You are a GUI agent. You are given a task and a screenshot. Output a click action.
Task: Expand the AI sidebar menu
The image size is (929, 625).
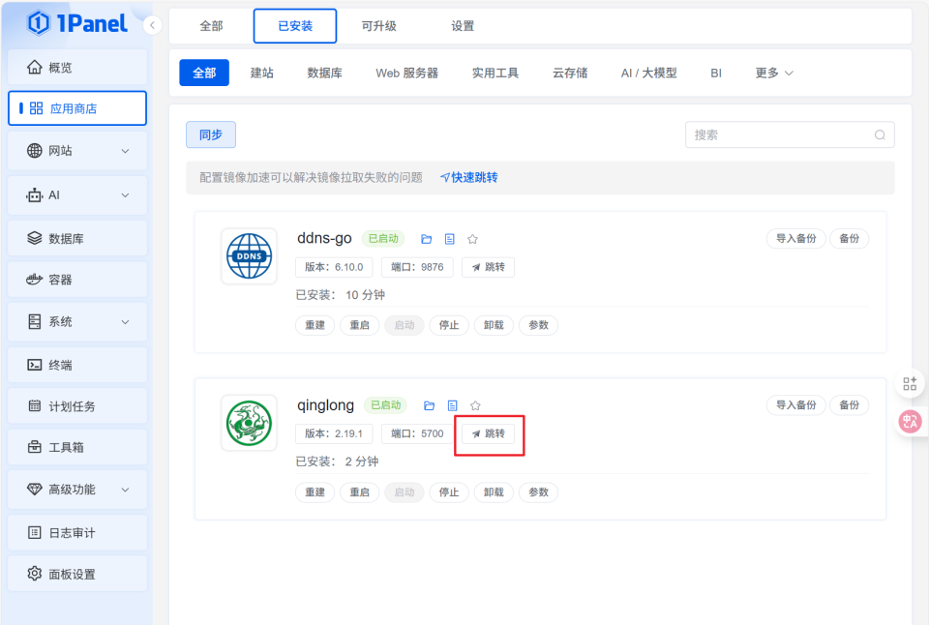click(77, 194)
